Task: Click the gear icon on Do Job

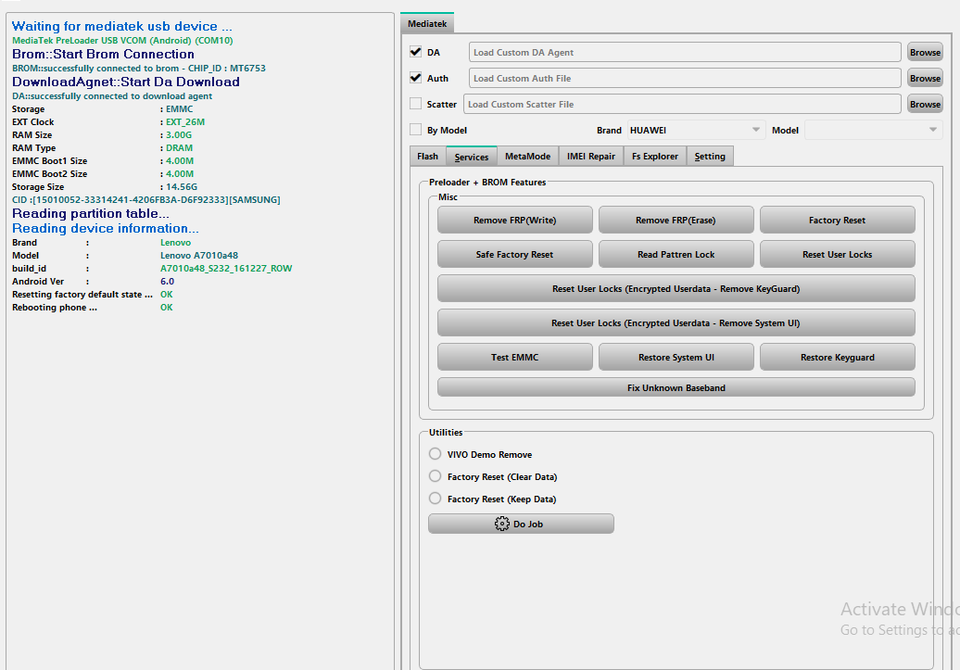Action: [x=501, y=524]
